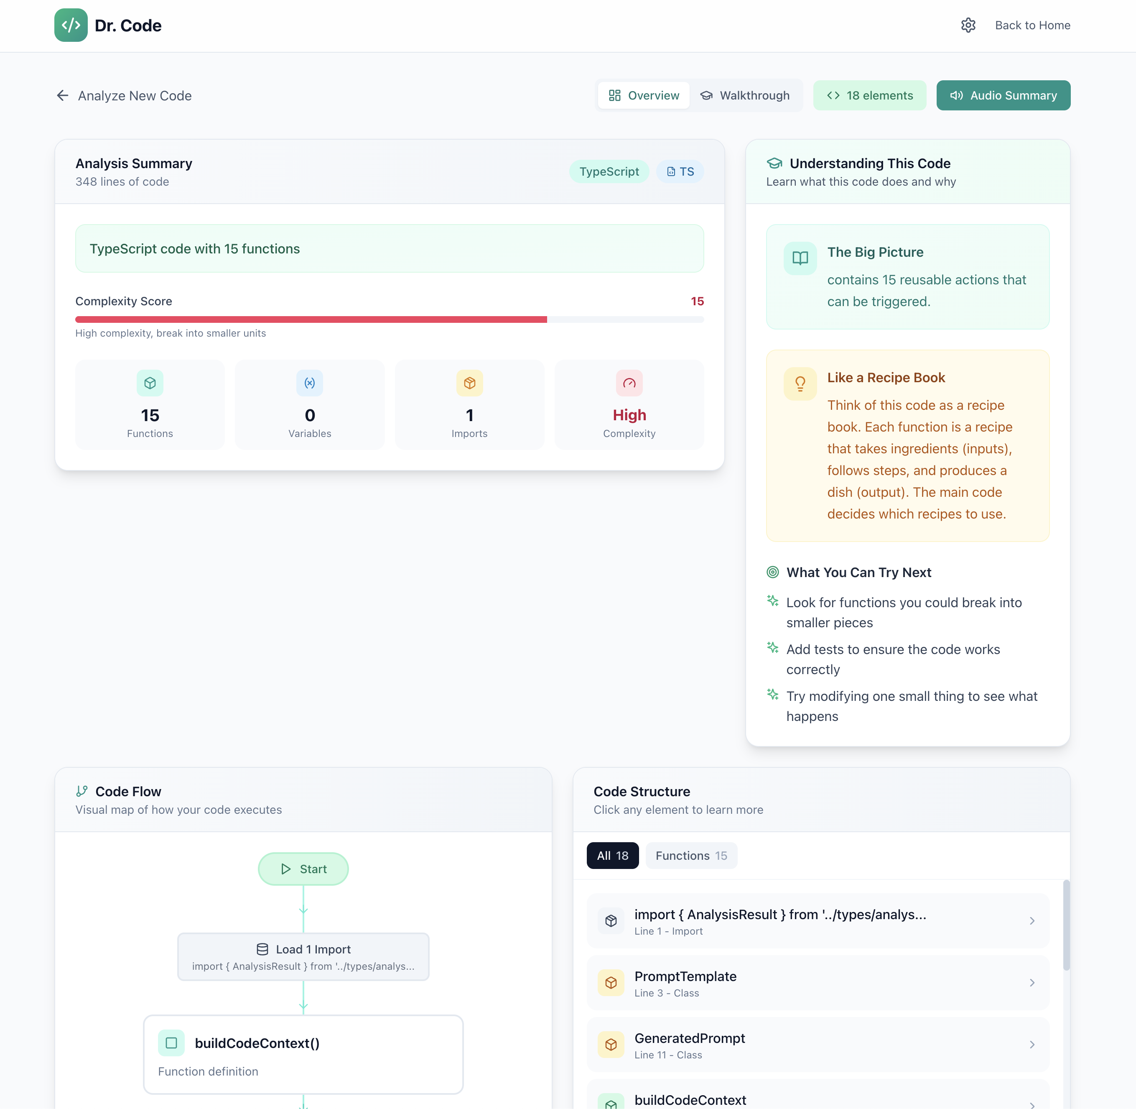Click the High Complexity gauge icon
The image size is (1136, 1109).
point(629,383)
